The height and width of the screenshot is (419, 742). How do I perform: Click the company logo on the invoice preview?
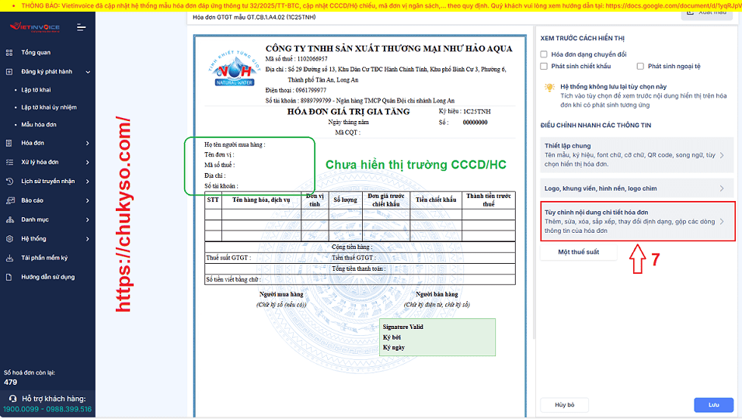pyautogui.click(x=234, y=69)
